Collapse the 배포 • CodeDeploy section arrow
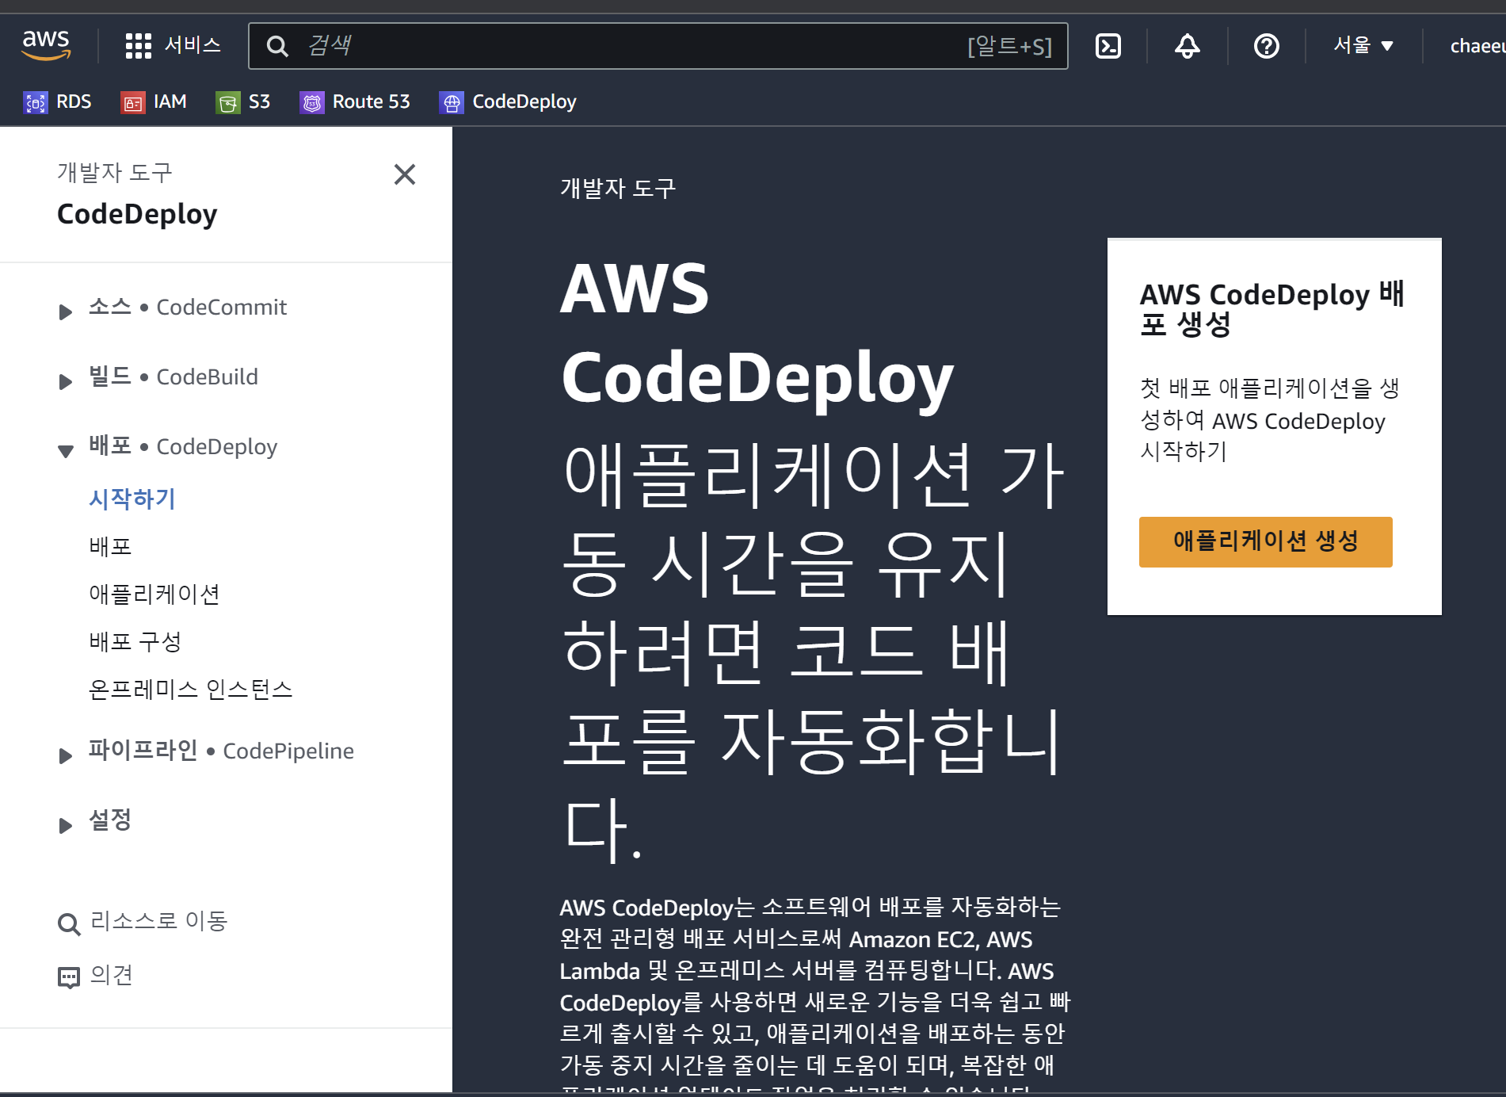The width and height of the screenshot is (1506, 1097). (66, 451)
